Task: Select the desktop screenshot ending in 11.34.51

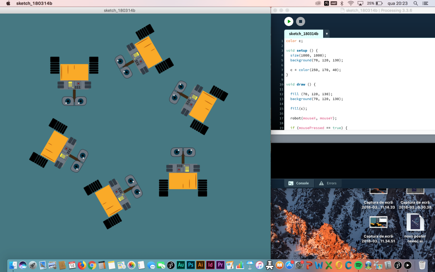Action: coord(378,229)
